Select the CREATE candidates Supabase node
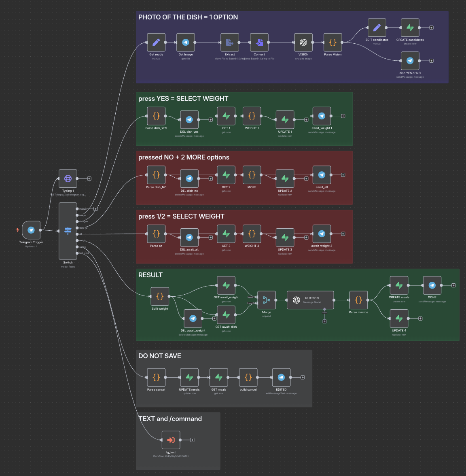The image size is (466, 476). click(410, 28)
